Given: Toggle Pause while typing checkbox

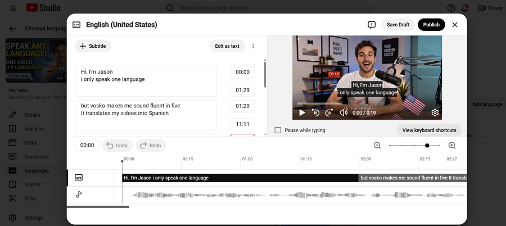Looking at the screenshot, I should [278, 130].
